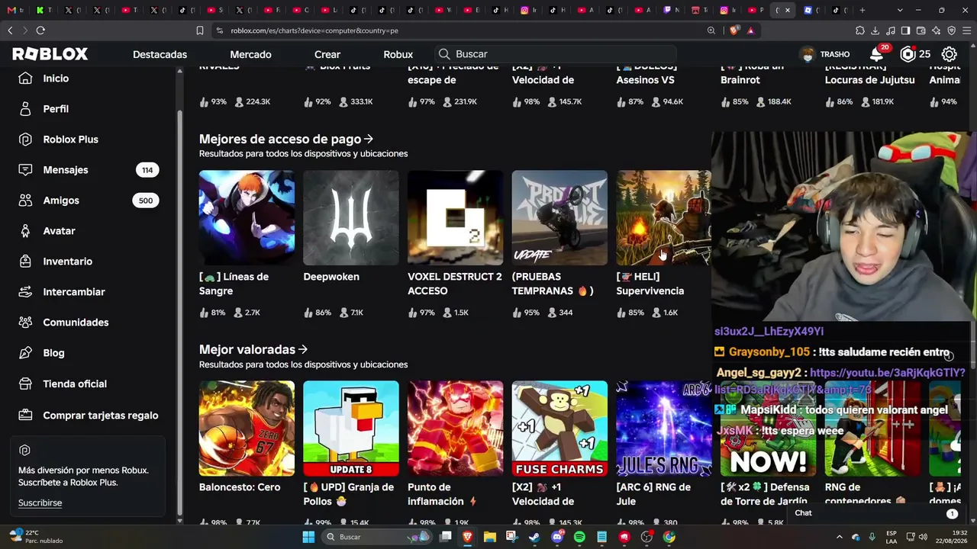Open the Deepwoken game thumbnail
This screenshot has width=977, height=549.
click(351, 218)
